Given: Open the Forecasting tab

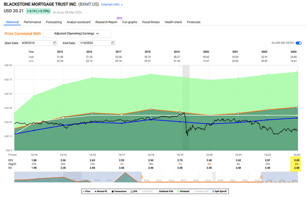Looking at the screenshot, I should click(54, 22).
